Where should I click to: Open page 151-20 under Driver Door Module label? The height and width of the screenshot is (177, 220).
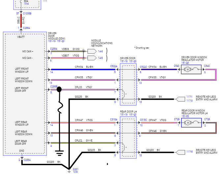click(61, 41)
